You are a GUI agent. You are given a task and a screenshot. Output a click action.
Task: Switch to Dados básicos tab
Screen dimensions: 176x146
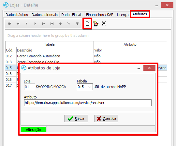17,15
